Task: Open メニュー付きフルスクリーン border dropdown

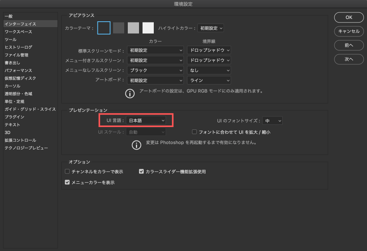Action: coord(209,60)
